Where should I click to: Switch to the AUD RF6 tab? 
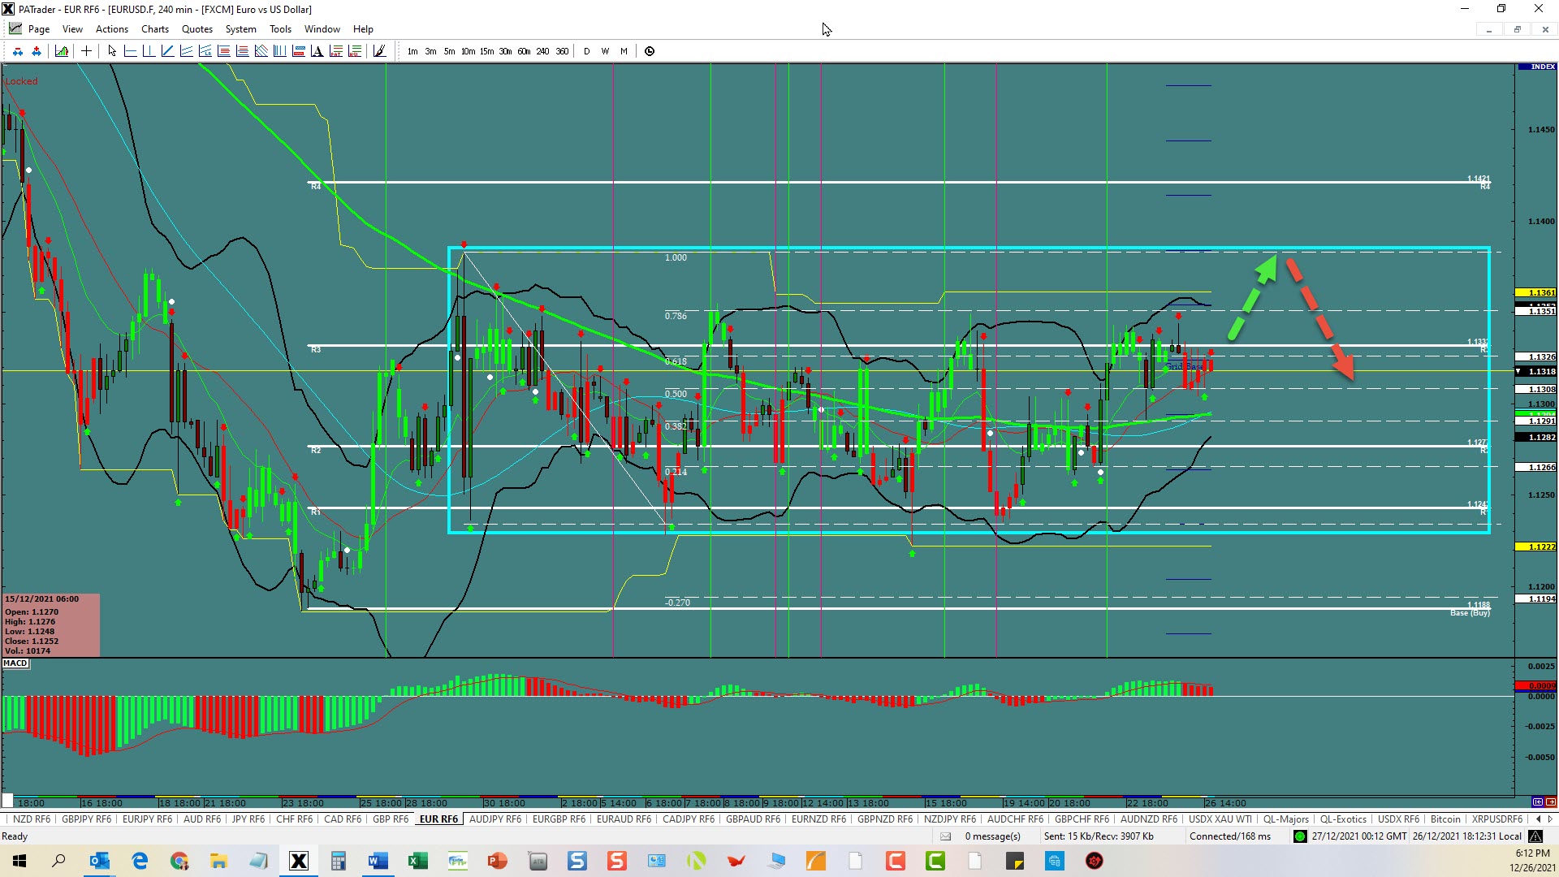202,819
